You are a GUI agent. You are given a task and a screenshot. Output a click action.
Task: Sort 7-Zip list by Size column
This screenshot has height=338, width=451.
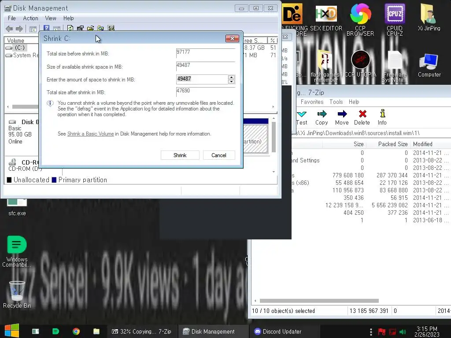point(344,144)
